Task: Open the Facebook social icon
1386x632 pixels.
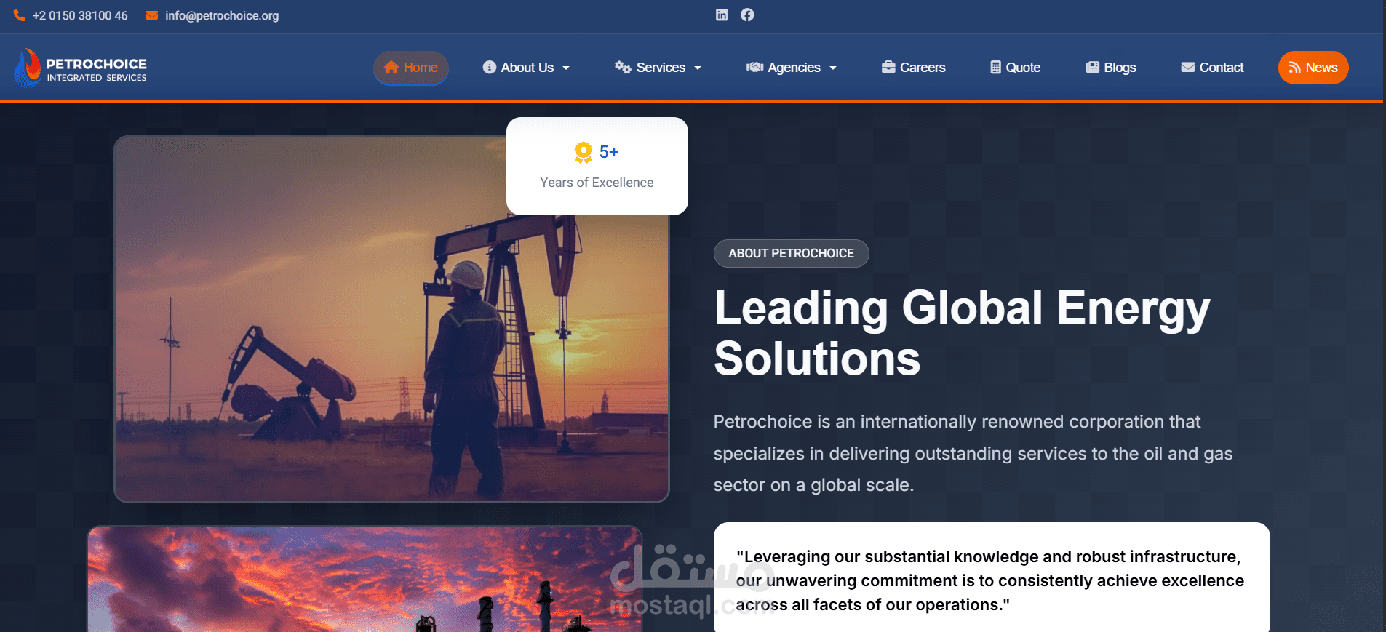Action: click(x=747, y=15)
